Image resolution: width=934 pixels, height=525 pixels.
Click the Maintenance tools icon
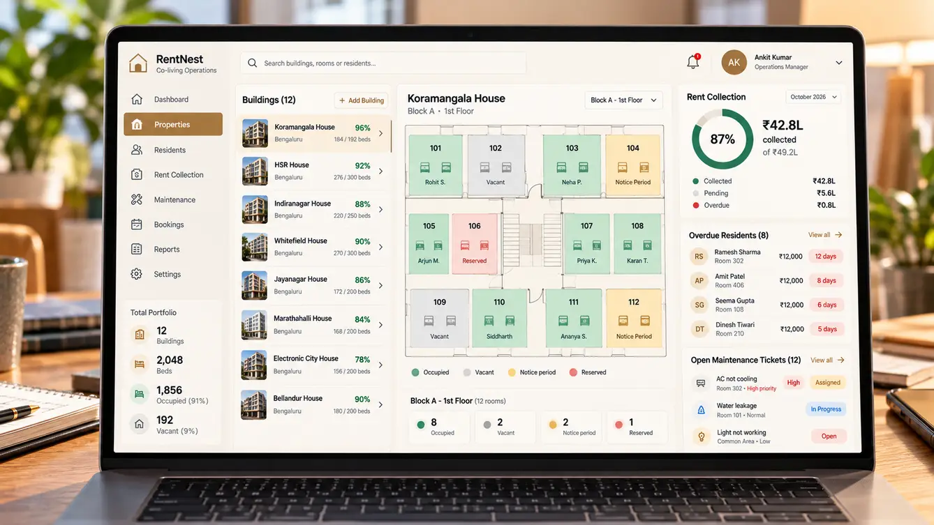coord(137,199)
